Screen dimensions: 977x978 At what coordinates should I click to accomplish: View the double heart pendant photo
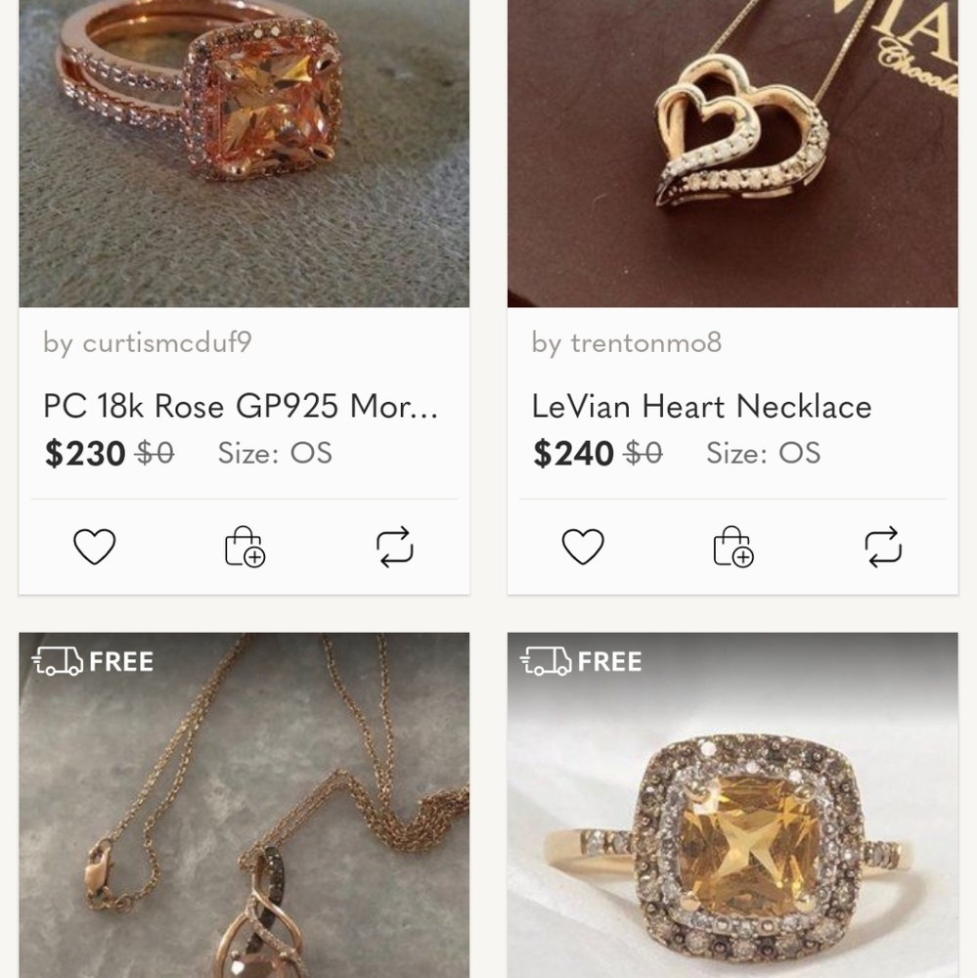[x=733, y=154]
